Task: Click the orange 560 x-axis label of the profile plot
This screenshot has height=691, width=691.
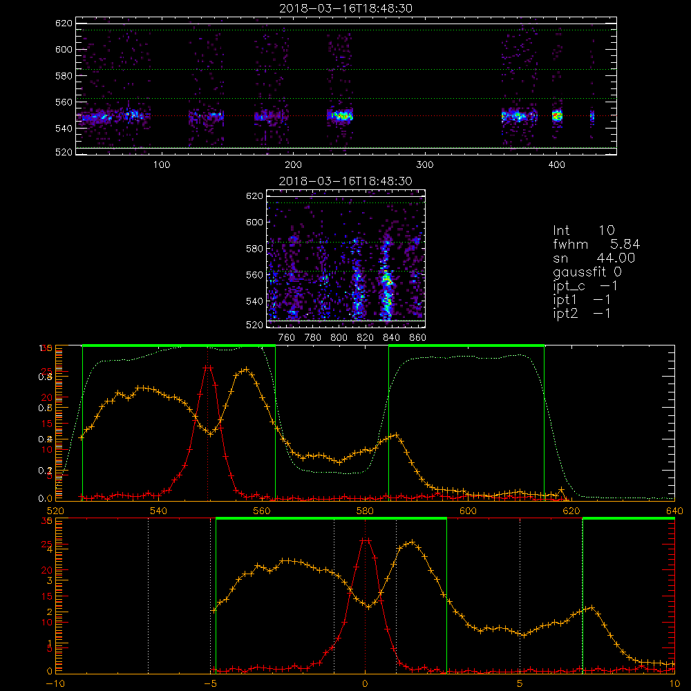Action: (262, 511)
